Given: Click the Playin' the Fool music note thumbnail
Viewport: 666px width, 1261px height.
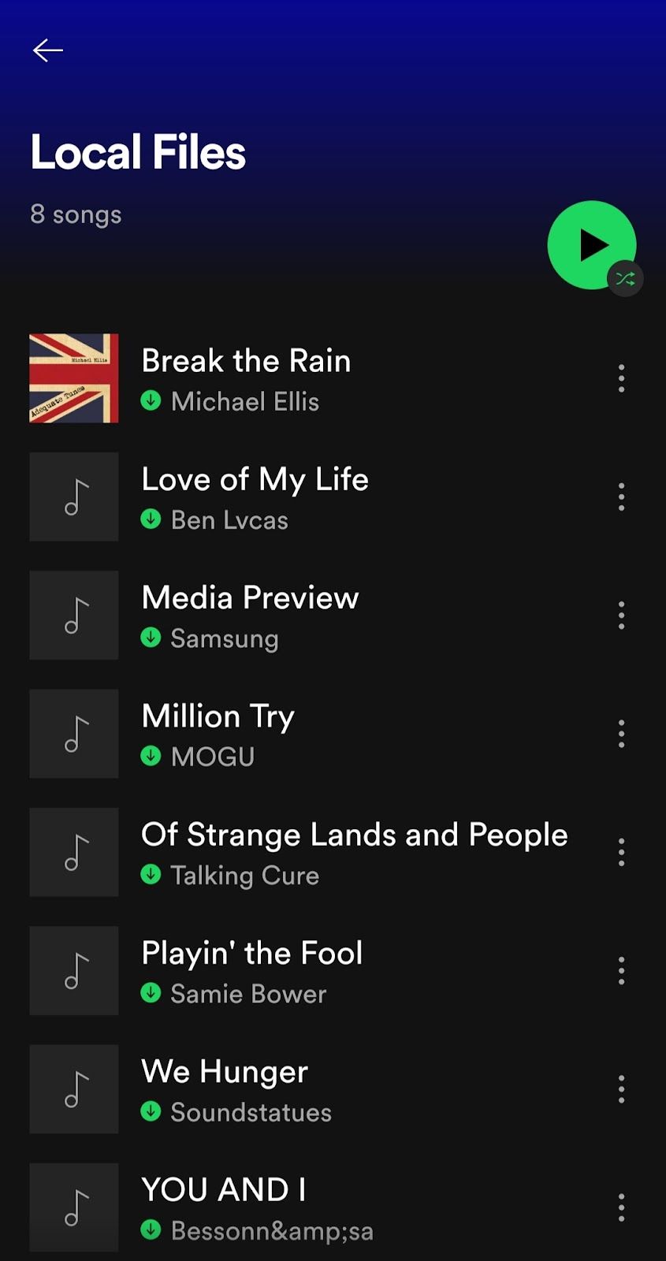Looking at the screenshot, I should click(74, 971).
